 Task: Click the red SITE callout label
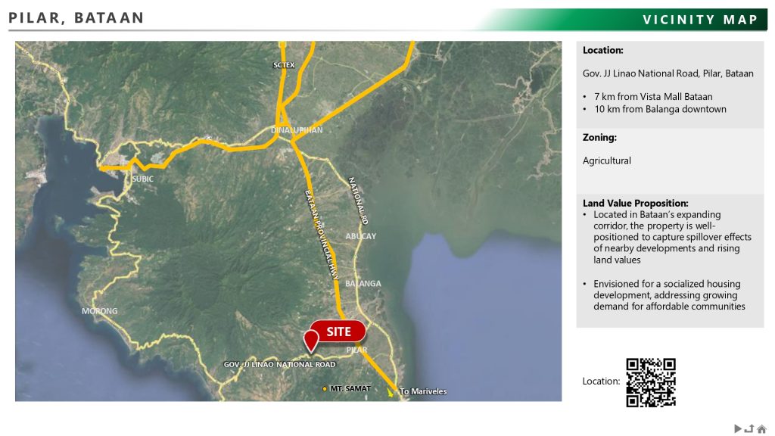(x=338, y=332)
